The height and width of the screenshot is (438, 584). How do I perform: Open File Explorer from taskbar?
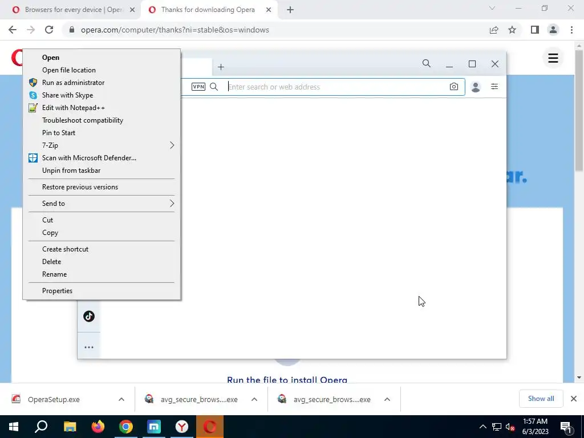[70, 427]
